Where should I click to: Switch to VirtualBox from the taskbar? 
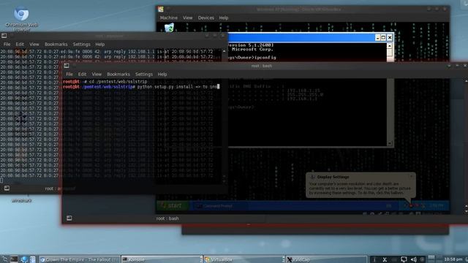[244, 260]
